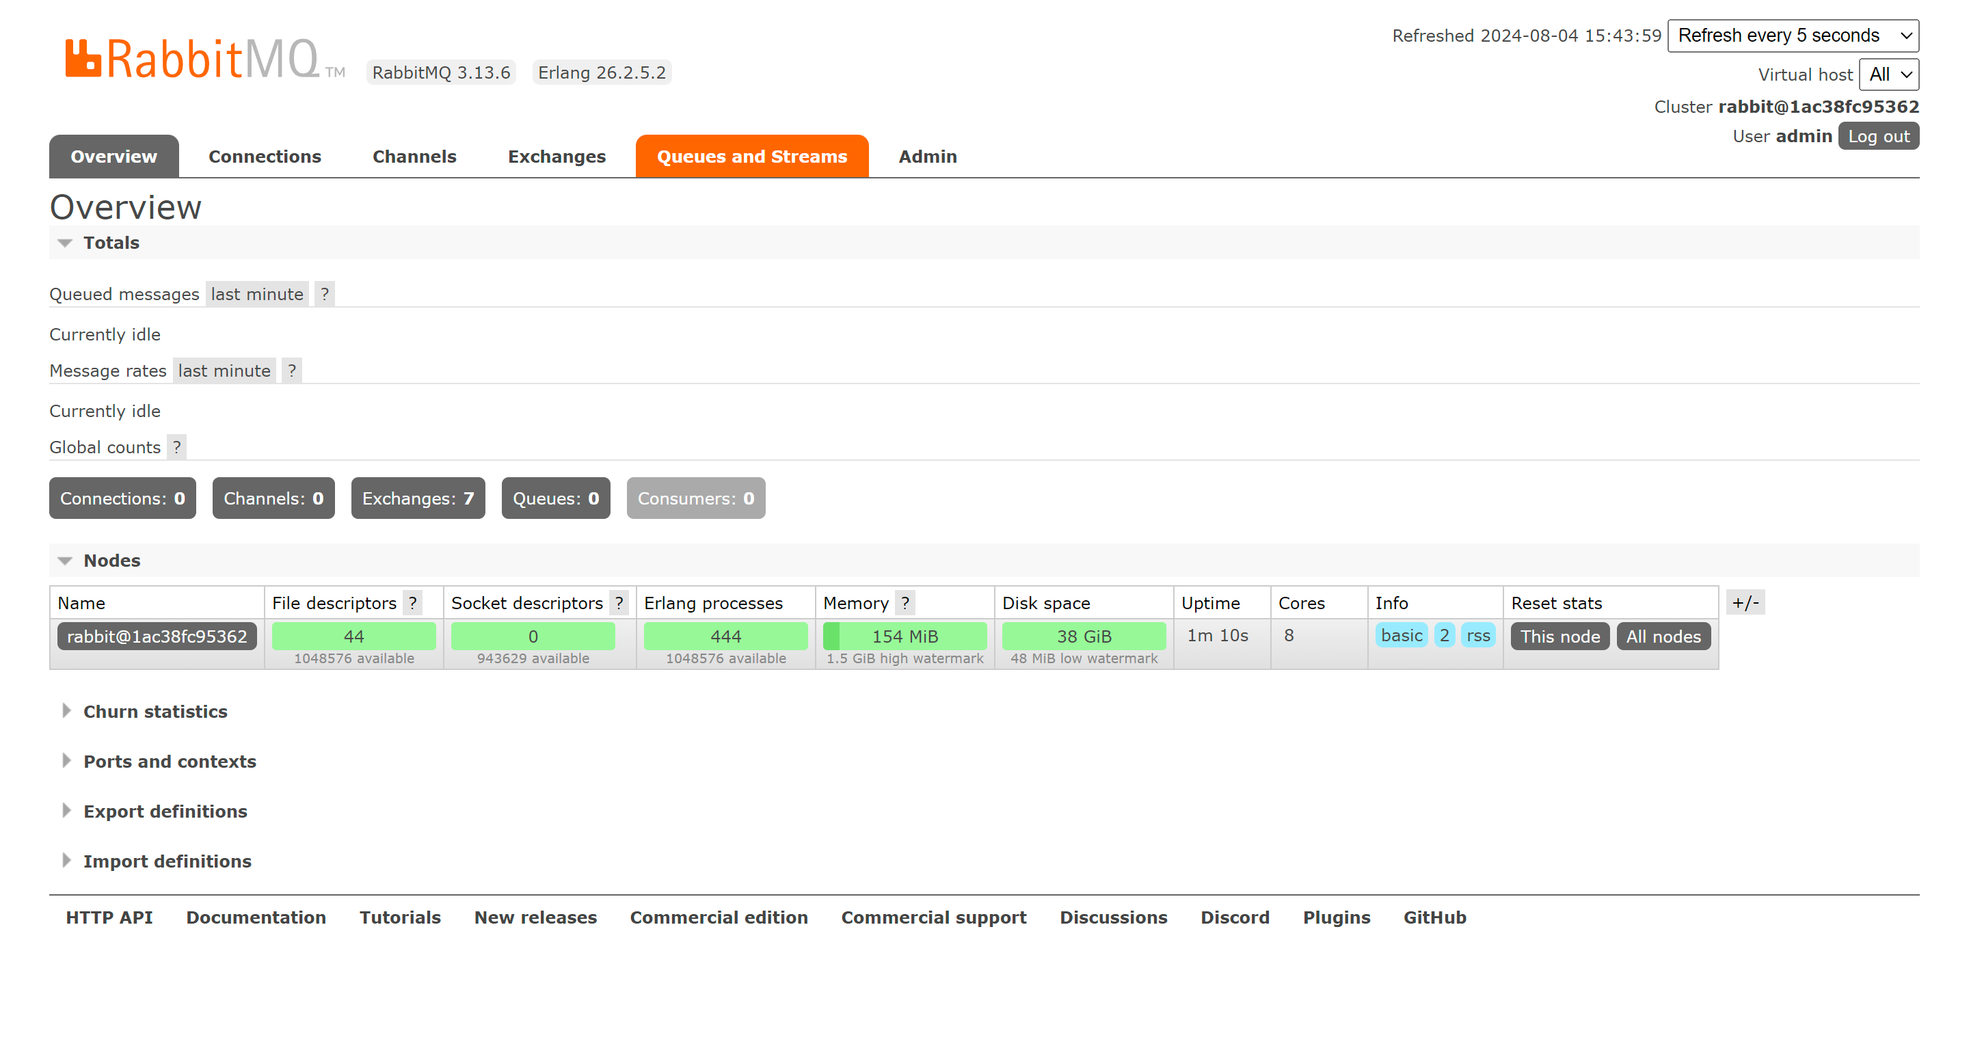Click the 154 MiB memory bar
Image resolution: width=1969 pixels, height=1046 pixels.
905,636
